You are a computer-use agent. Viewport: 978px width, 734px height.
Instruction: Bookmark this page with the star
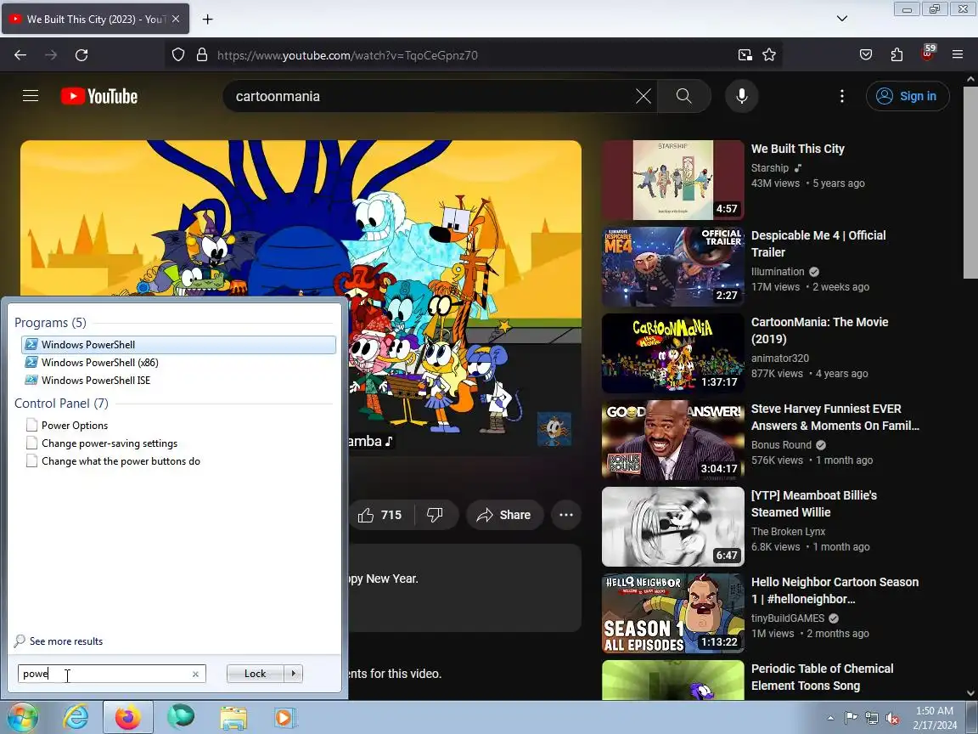769,55
